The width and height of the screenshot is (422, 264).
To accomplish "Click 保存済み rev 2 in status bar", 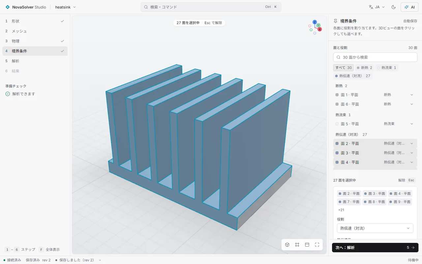I will tap(38, 260).
